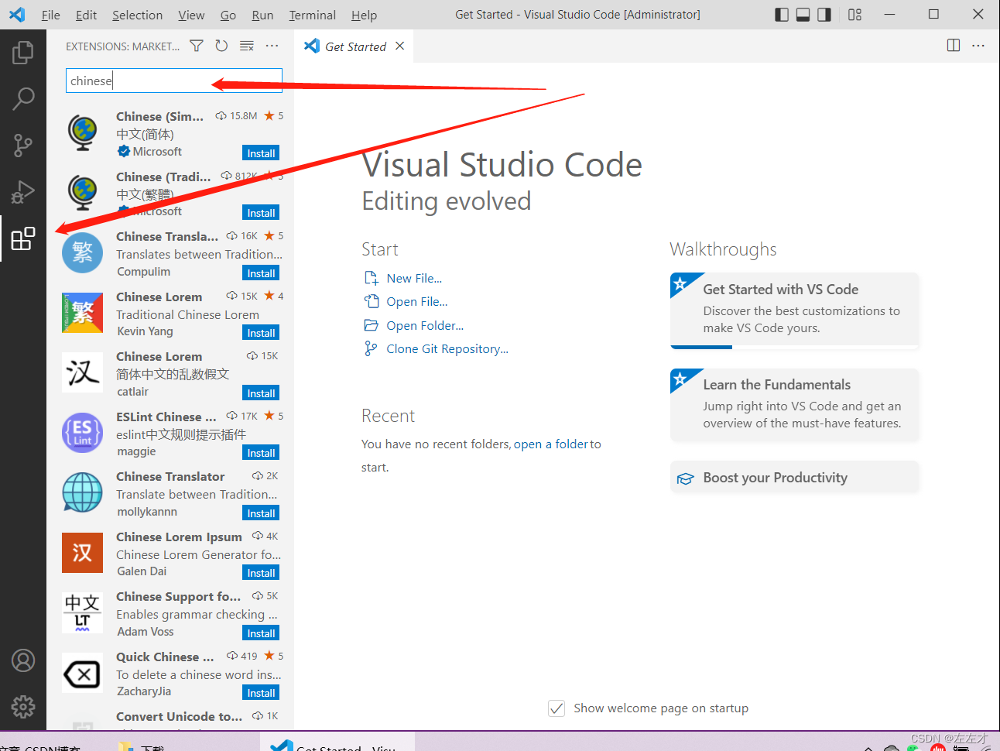This screenshot has width=1000, height=751.
Task: Click the Open File link
Action: (x=417, y=301)
